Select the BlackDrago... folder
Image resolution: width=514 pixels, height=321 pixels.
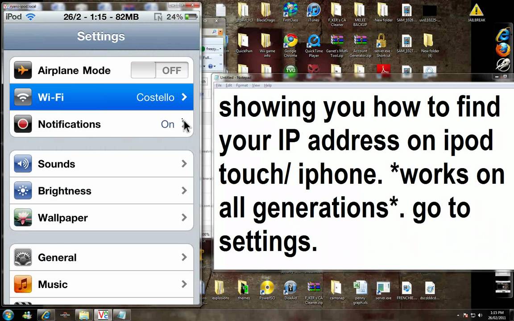pos(267,12)
